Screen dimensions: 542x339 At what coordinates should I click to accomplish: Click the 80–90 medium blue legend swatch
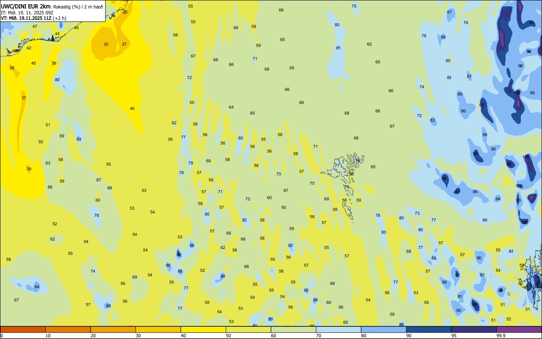pyautogui.click(x=384, y=329)
